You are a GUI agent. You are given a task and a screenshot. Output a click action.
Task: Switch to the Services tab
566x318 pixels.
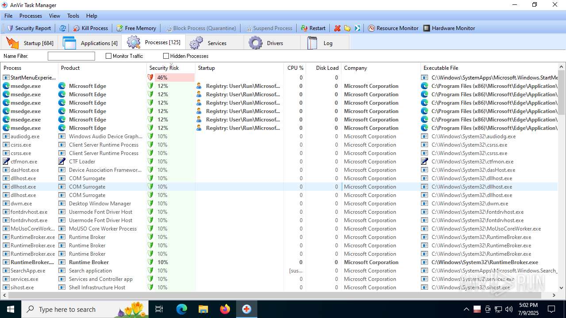[214, 43]
